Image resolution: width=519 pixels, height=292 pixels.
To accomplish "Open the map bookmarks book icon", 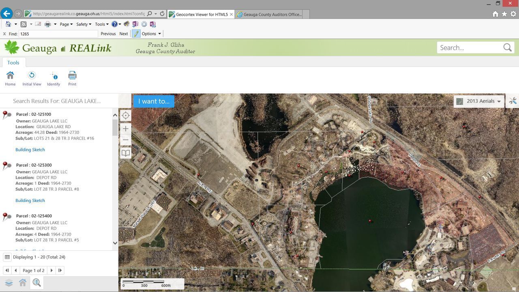I will [x=126, y=153].
